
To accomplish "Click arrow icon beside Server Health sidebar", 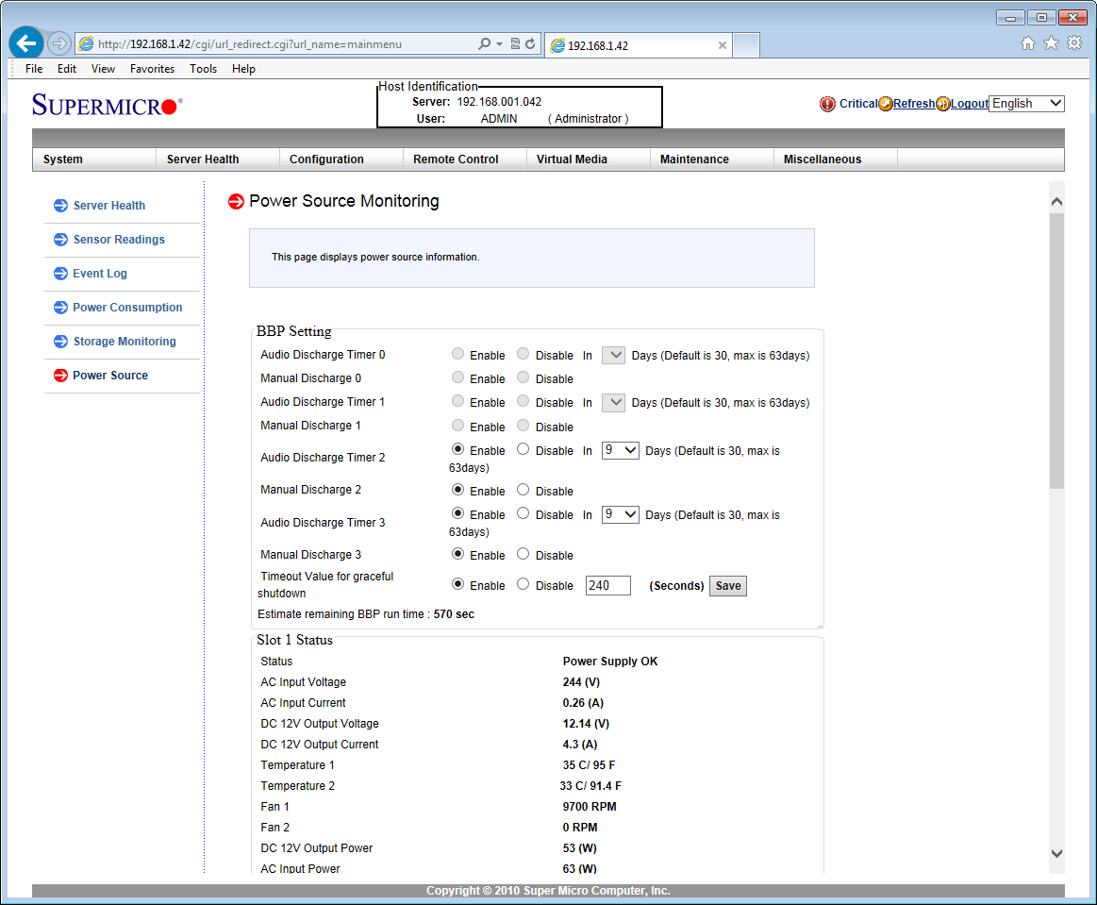I will (x=61, y=206).
